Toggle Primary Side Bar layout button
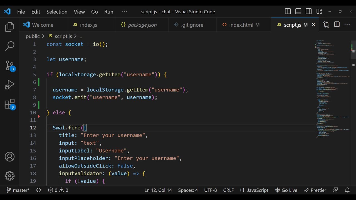The width and height of the screenshot is (356, 200). (288, 11)
